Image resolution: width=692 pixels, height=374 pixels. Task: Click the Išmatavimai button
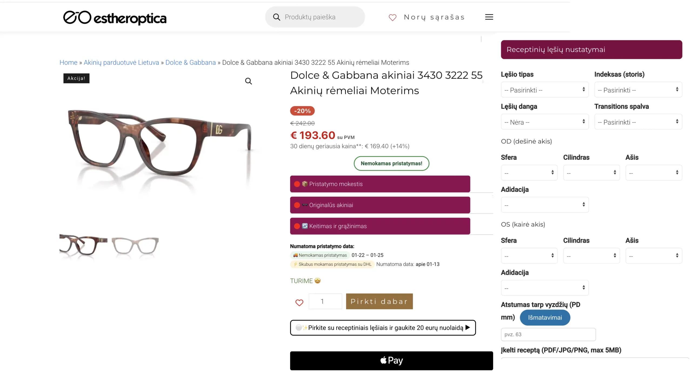coord(545,318)
